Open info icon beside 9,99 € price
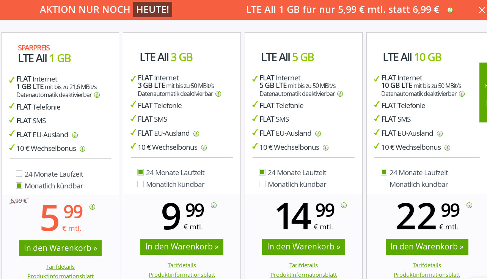Image resolution: width=487 pixels, height=279 pixels. click(214, 205)
